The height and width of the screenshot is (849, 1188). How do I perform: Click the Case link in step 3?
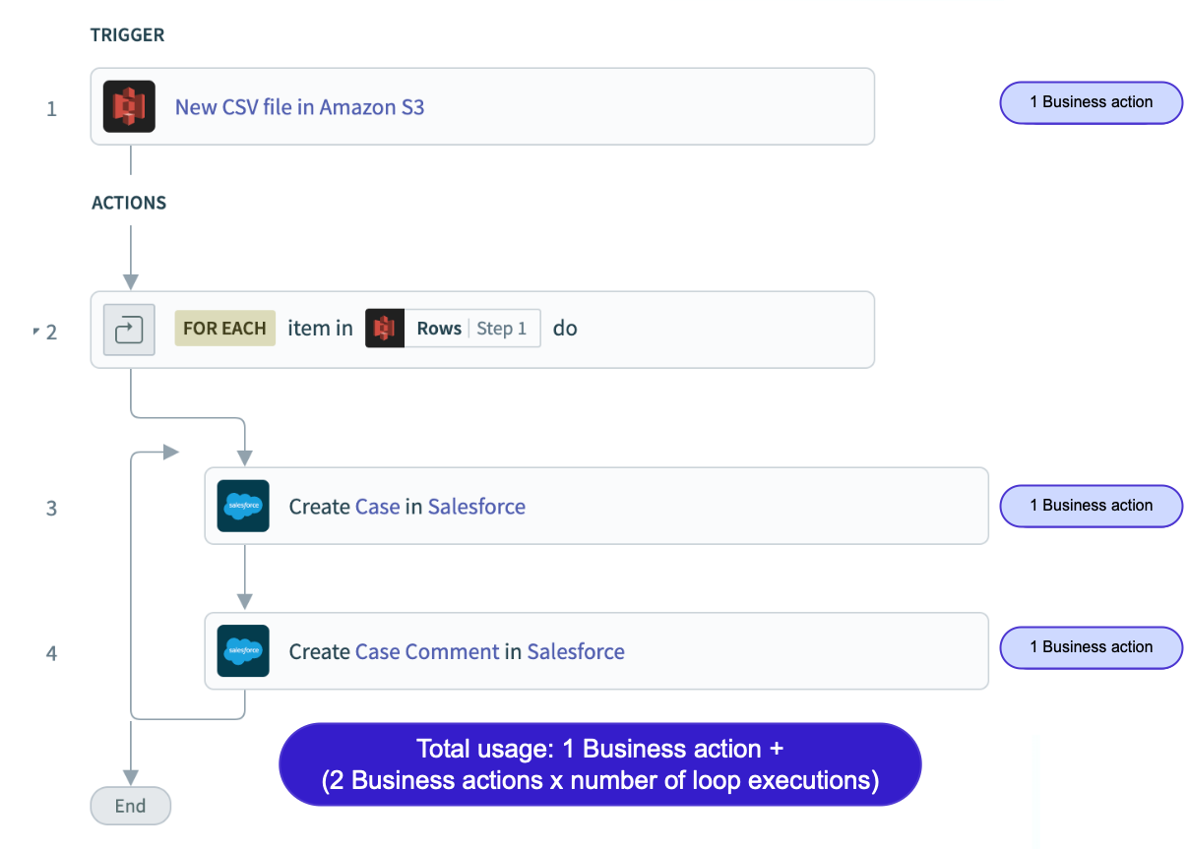377,507
